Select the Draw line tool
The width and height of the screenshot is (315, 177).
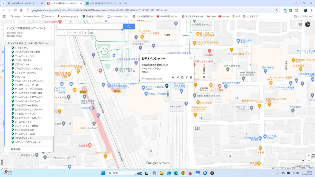point(80,33)
